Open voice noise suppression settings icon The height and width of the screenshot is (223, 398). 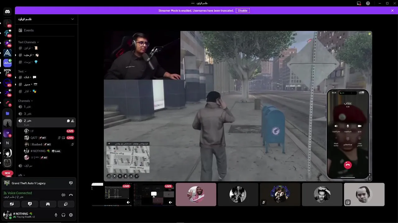pyautogui.click(x=63, y=195)
